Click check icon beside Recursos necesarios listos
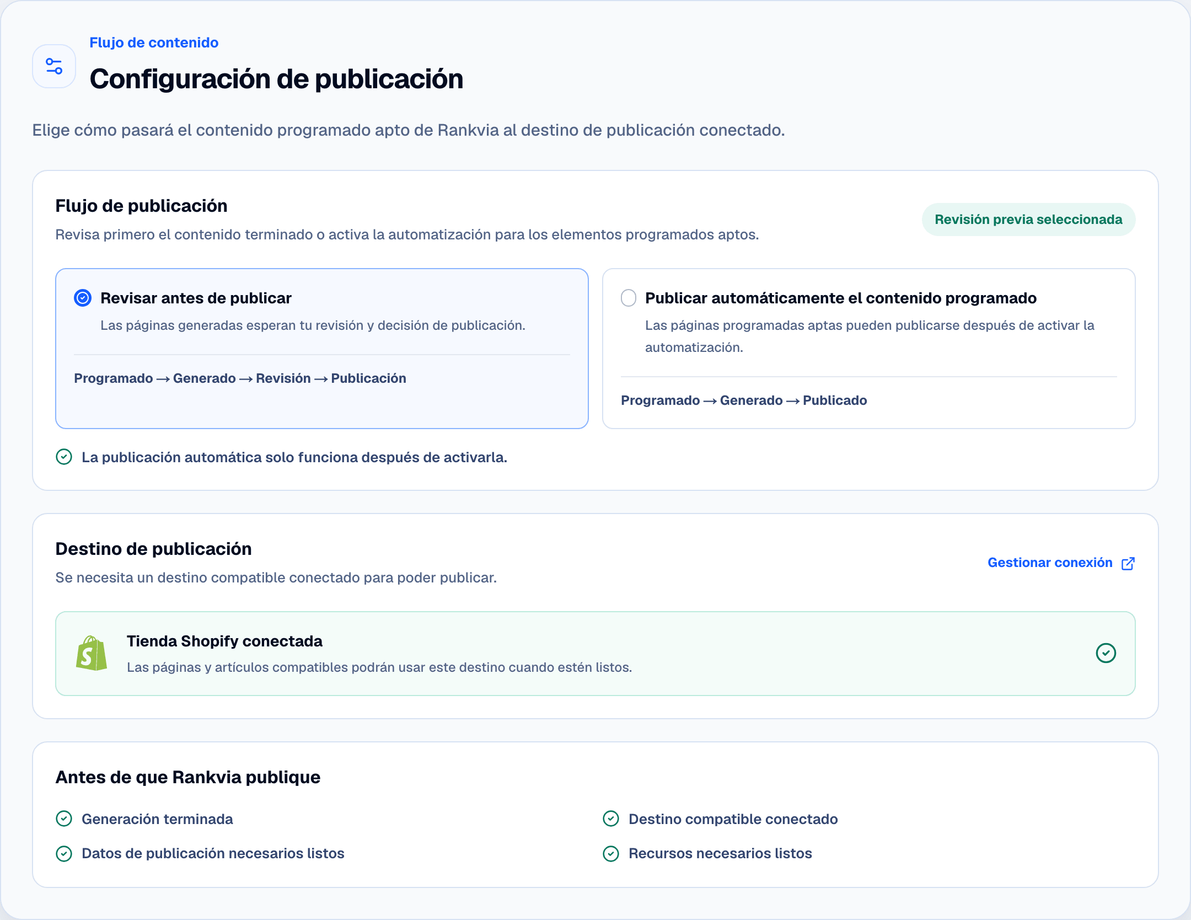This screenshot has width=1191, height=920. (x=611, y=853)
